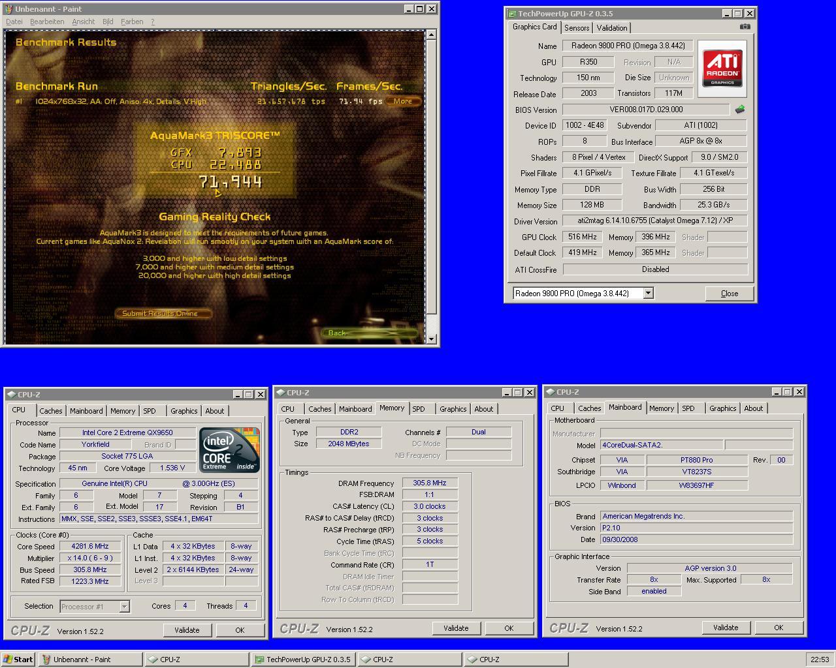Screen dimensions: 836x668
Task: Click the Multiplier value x 14.0 ( 6 - 9 )
Action: tap(90, 558)
